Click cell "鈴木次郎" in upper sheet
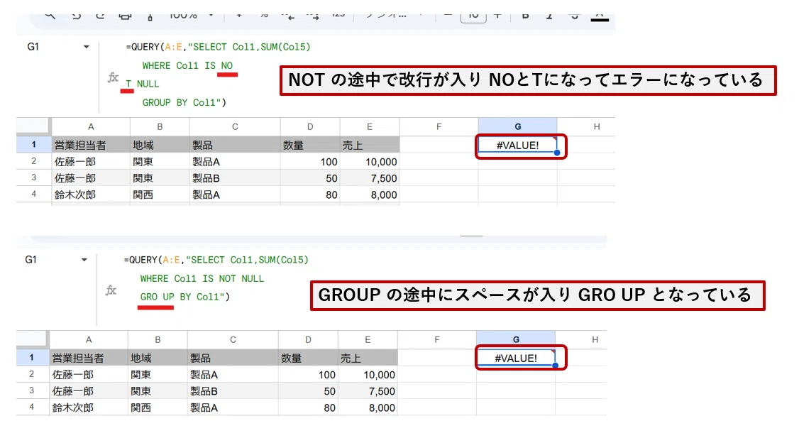Image resolution: width=799 pixels, height=438 pixels. tap(91, 195)
